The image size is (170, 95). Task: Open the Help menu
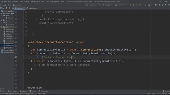point(62,2)
